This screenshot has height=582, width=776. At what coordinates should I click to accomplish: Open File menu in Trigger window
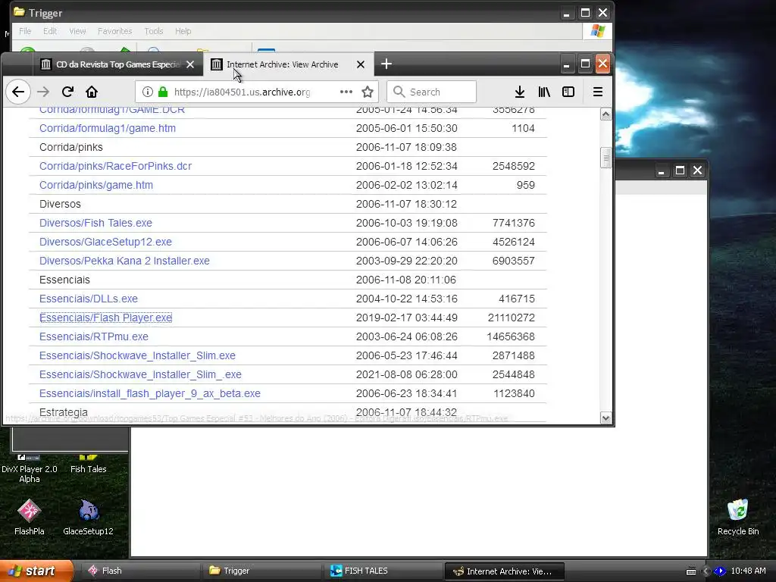click(x=25, y=31)
